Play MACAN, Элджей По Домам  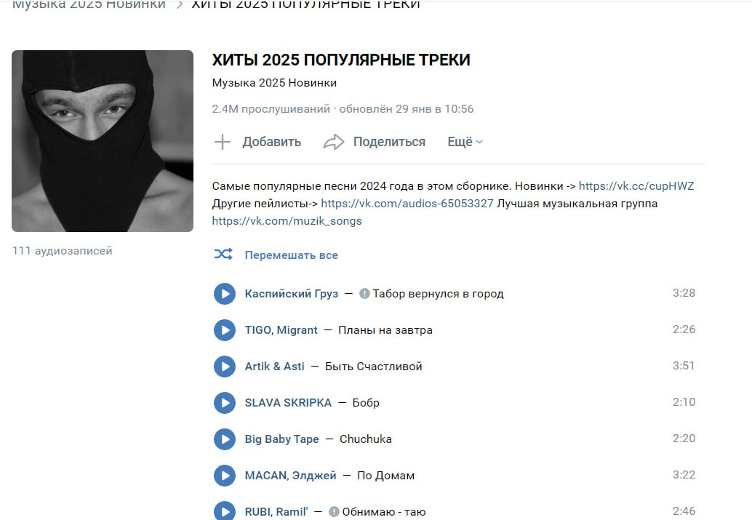coord(225,476)
